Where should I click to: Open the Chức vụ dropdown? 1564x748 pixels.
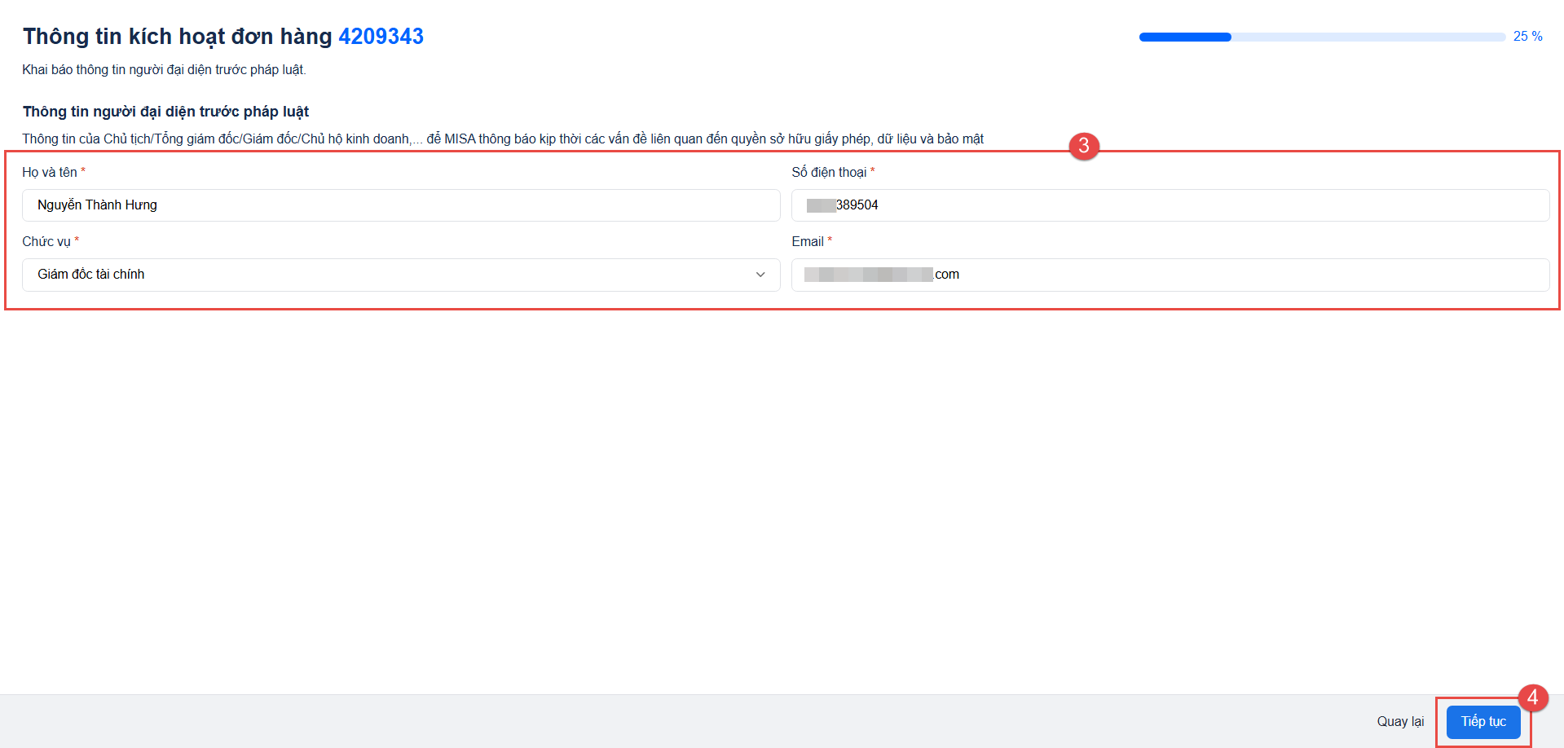(401, 275)
